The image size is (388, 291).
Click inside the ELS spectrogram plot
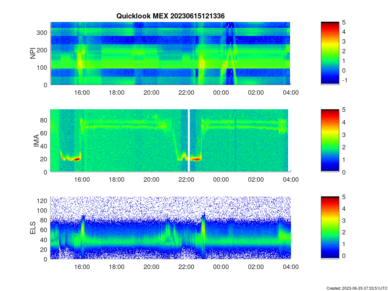tap(170, 228)
